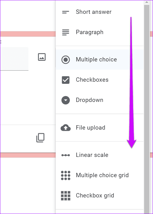The height and width of the screenshot is (214, 153).
Task: Click the question title input field
Action: pyautogui.click(x=14, y=59)
